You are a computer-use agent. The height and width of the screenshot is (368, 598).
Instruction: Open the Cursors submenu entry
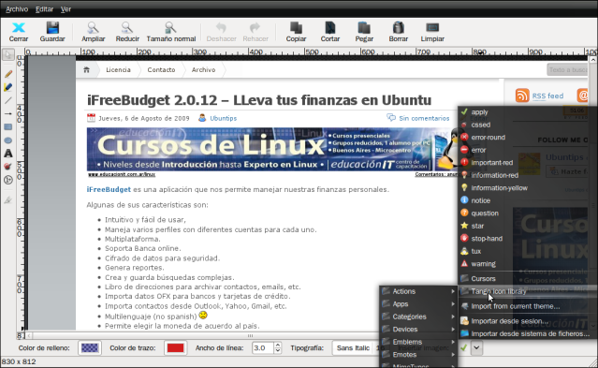[528, 278]
